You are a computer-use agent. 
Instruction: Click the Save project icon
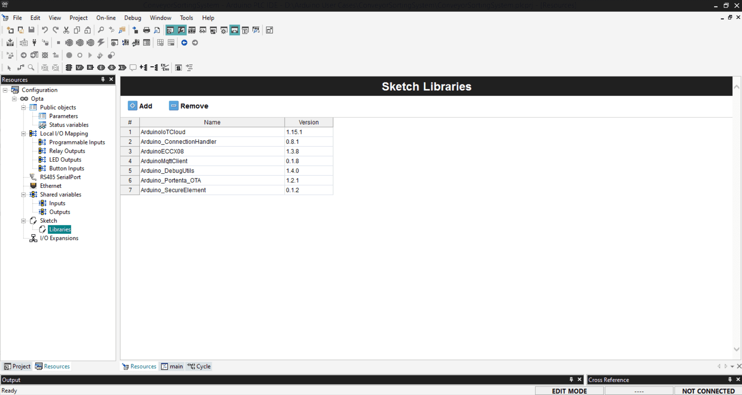(x=31, y=30)
